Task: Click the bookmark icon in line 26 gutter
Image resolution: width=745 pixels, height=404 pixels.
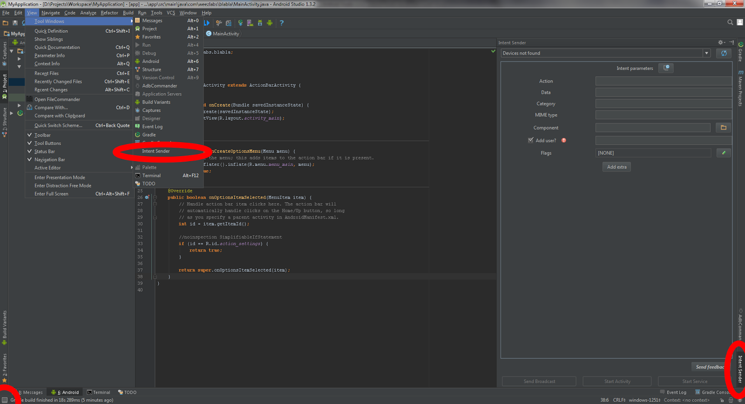Action: [147, 198]
